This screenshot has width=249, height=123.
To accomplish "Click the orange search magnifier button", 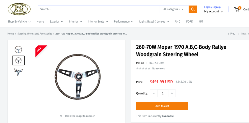I will [193, 9].
